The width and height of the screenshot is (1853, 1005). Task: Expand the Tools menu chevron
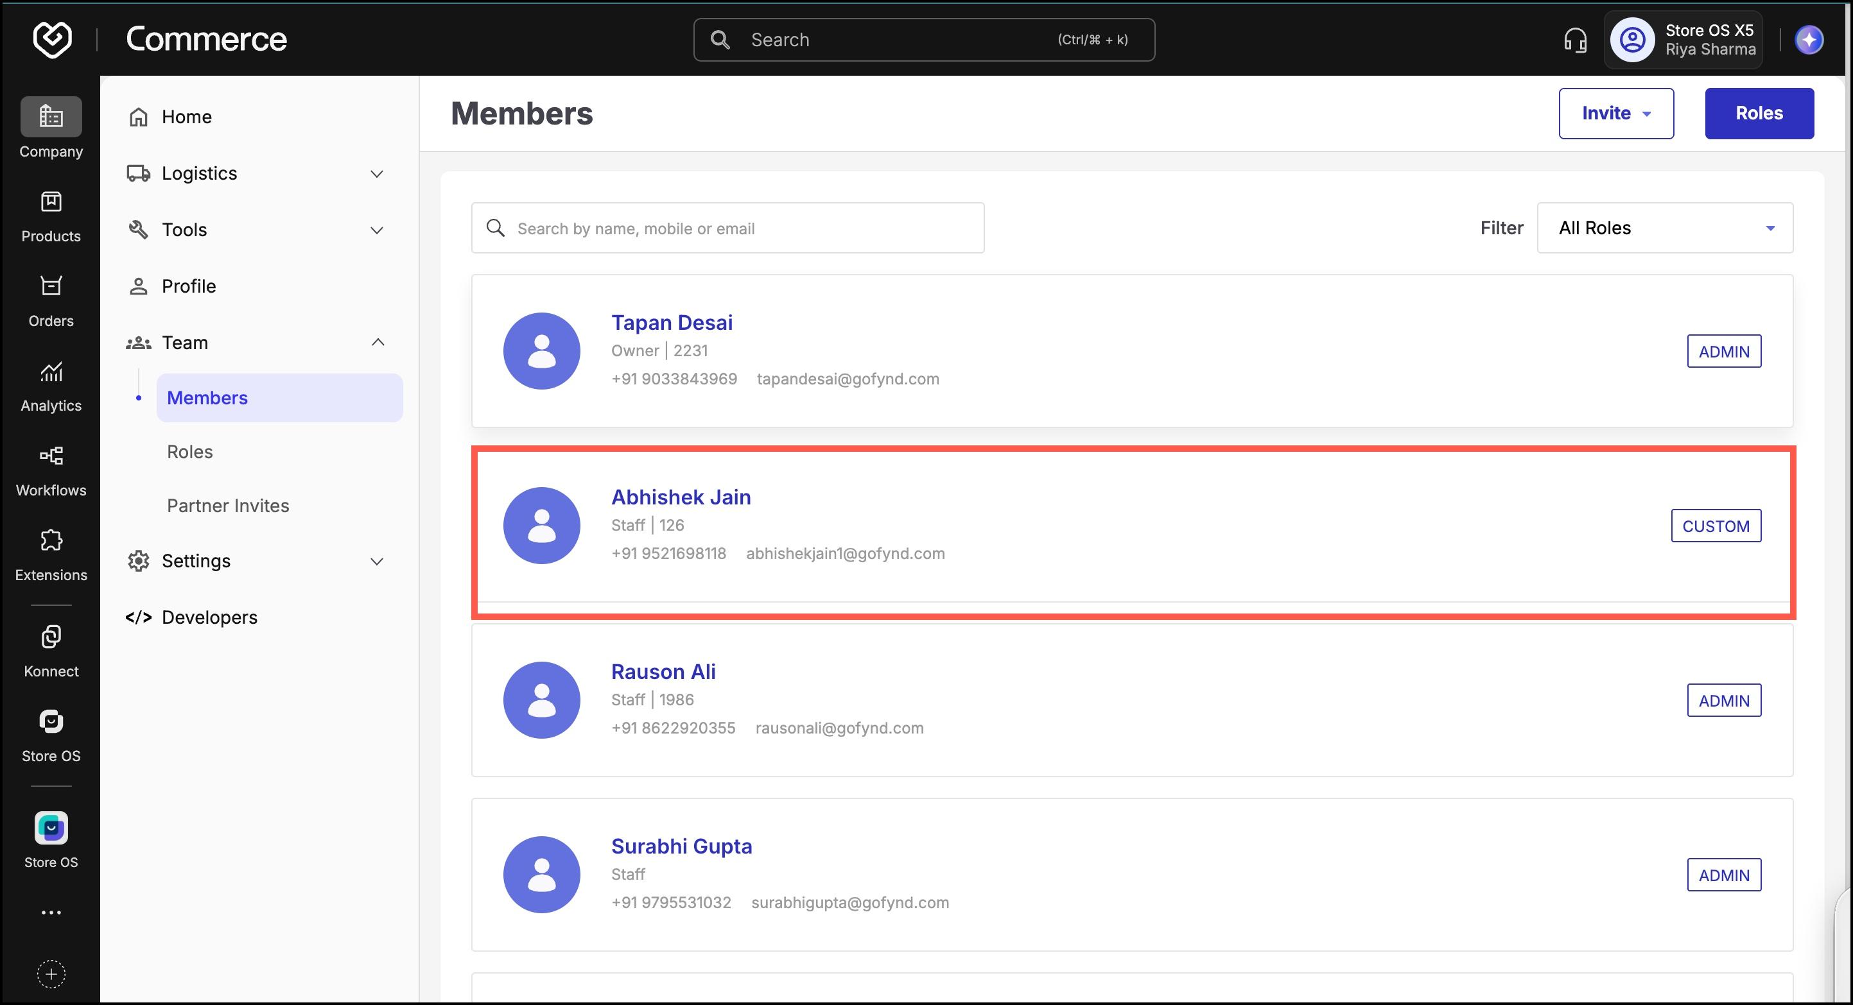coord(377,231)
